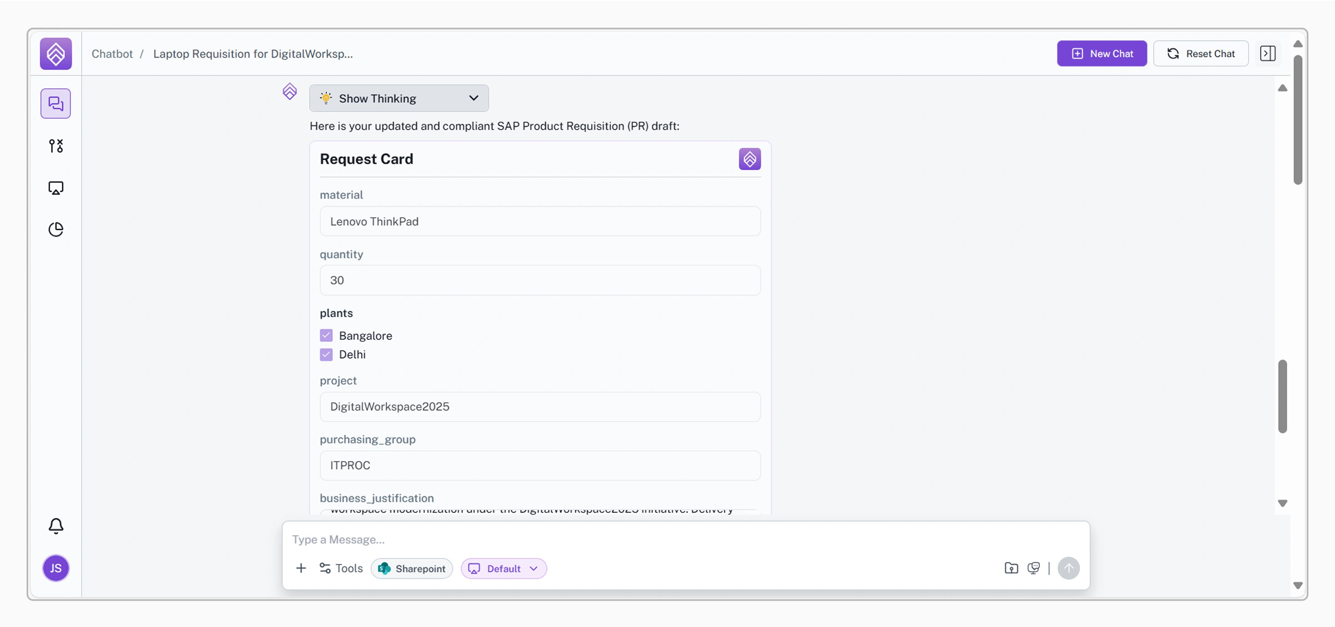
Task: Open the chat conversations sidebar icon
Action: (56, 104)
